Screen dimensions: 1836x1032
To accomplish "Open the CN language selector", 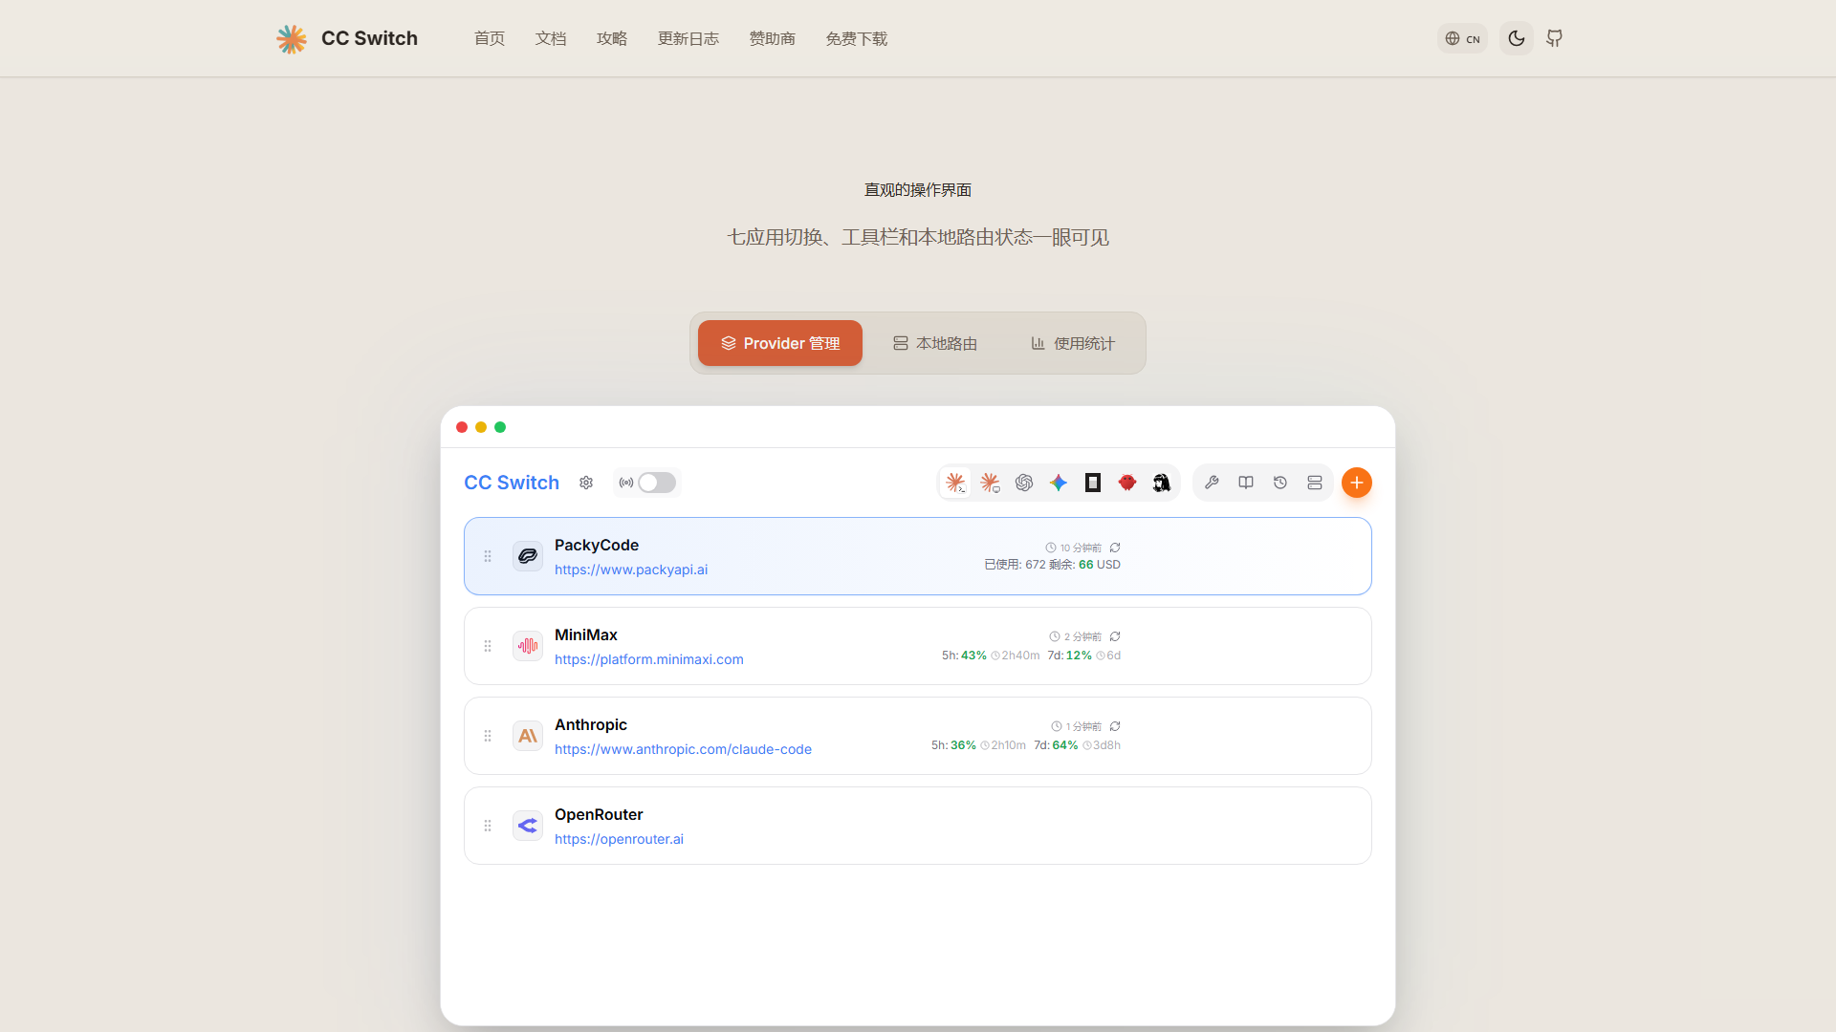I will click(x=1462, y=38).
